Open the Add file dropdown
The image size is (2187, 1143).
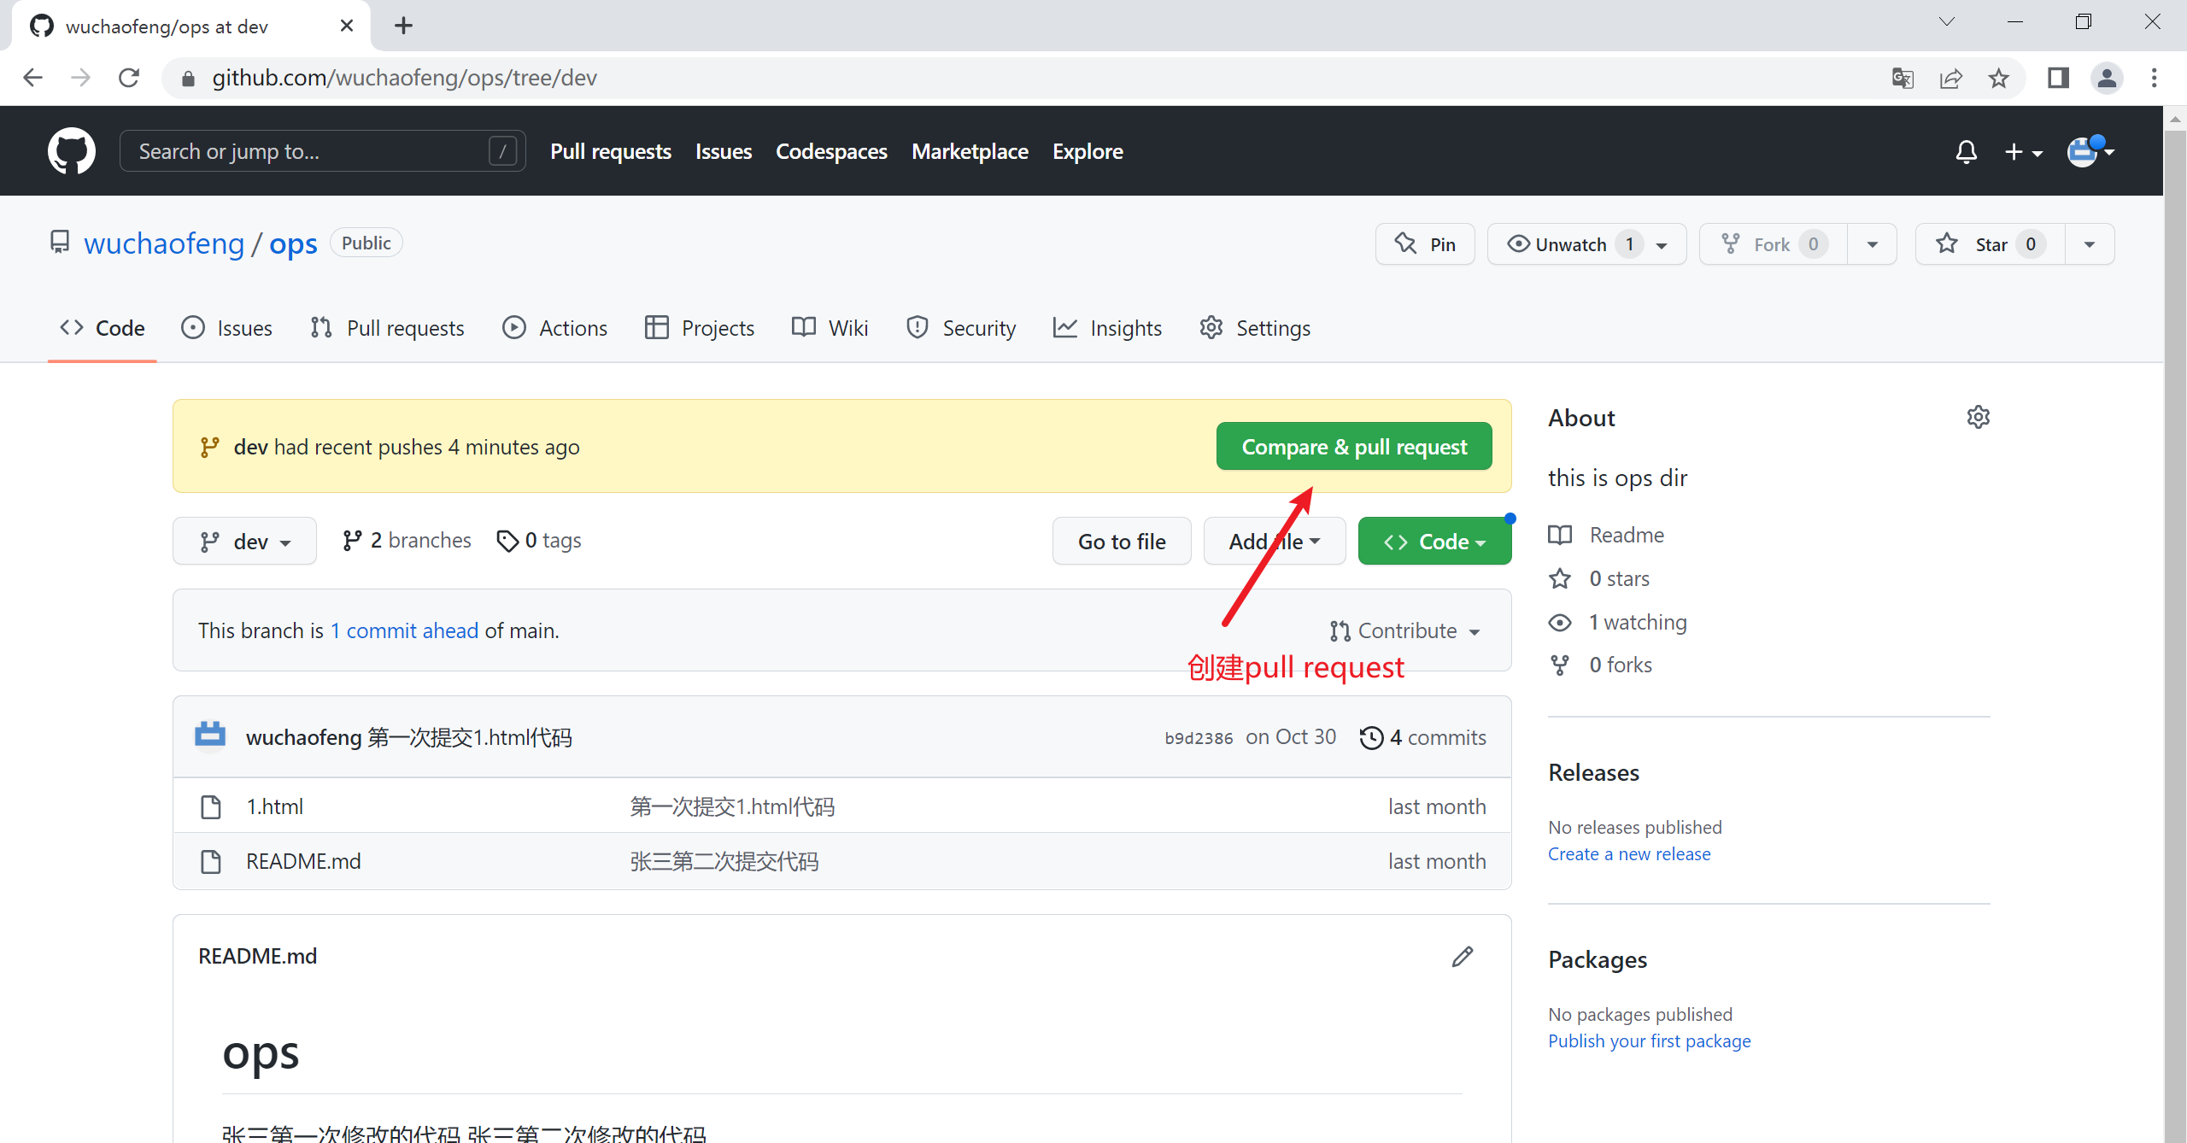(x=1275, y=542)
